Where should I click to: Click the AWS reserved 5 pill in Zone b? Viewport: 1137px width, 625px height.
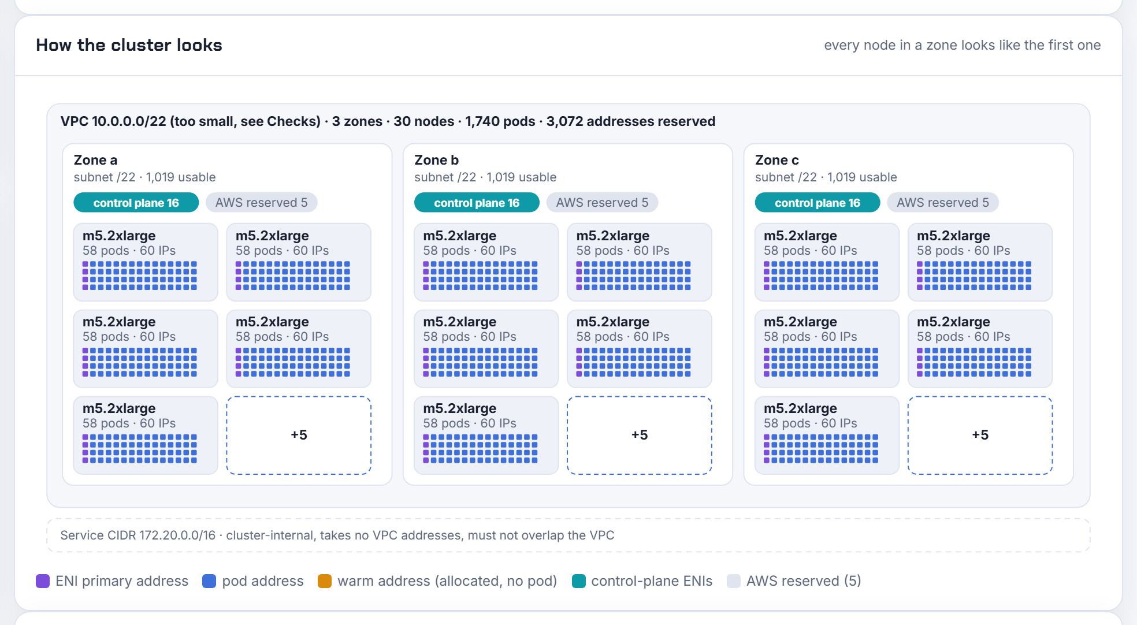602,203
